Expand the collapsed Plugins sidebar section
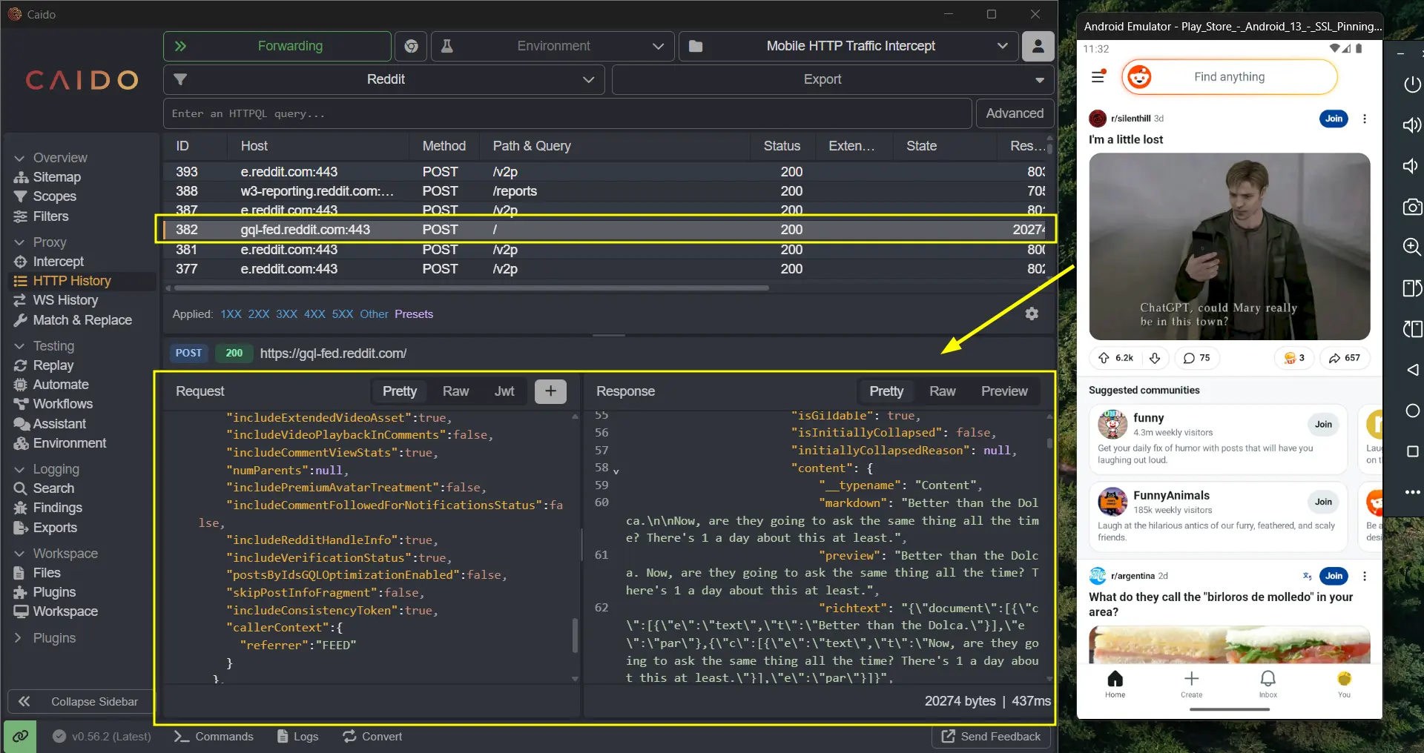The width and height of the screenshot is (1424, 753). 45,638
